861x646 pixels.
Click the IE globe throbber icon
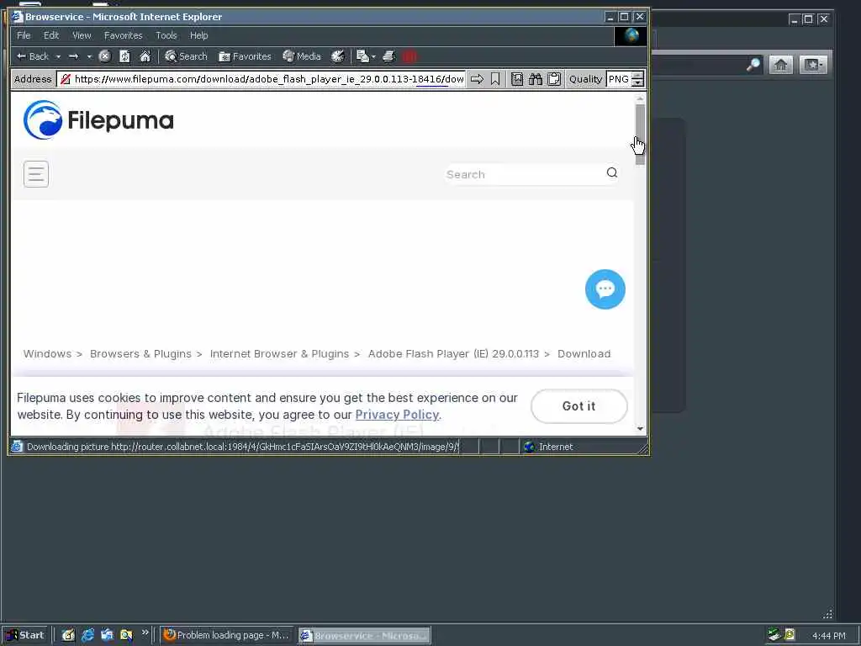coord(631,36)
